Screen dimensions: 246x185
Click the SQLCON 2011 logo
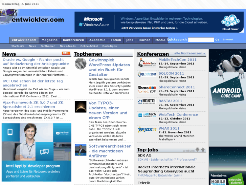click(147, 74)
